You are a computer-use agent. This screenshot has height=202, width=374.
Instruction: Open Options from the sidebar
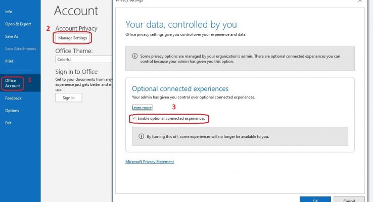click(12, 111)
